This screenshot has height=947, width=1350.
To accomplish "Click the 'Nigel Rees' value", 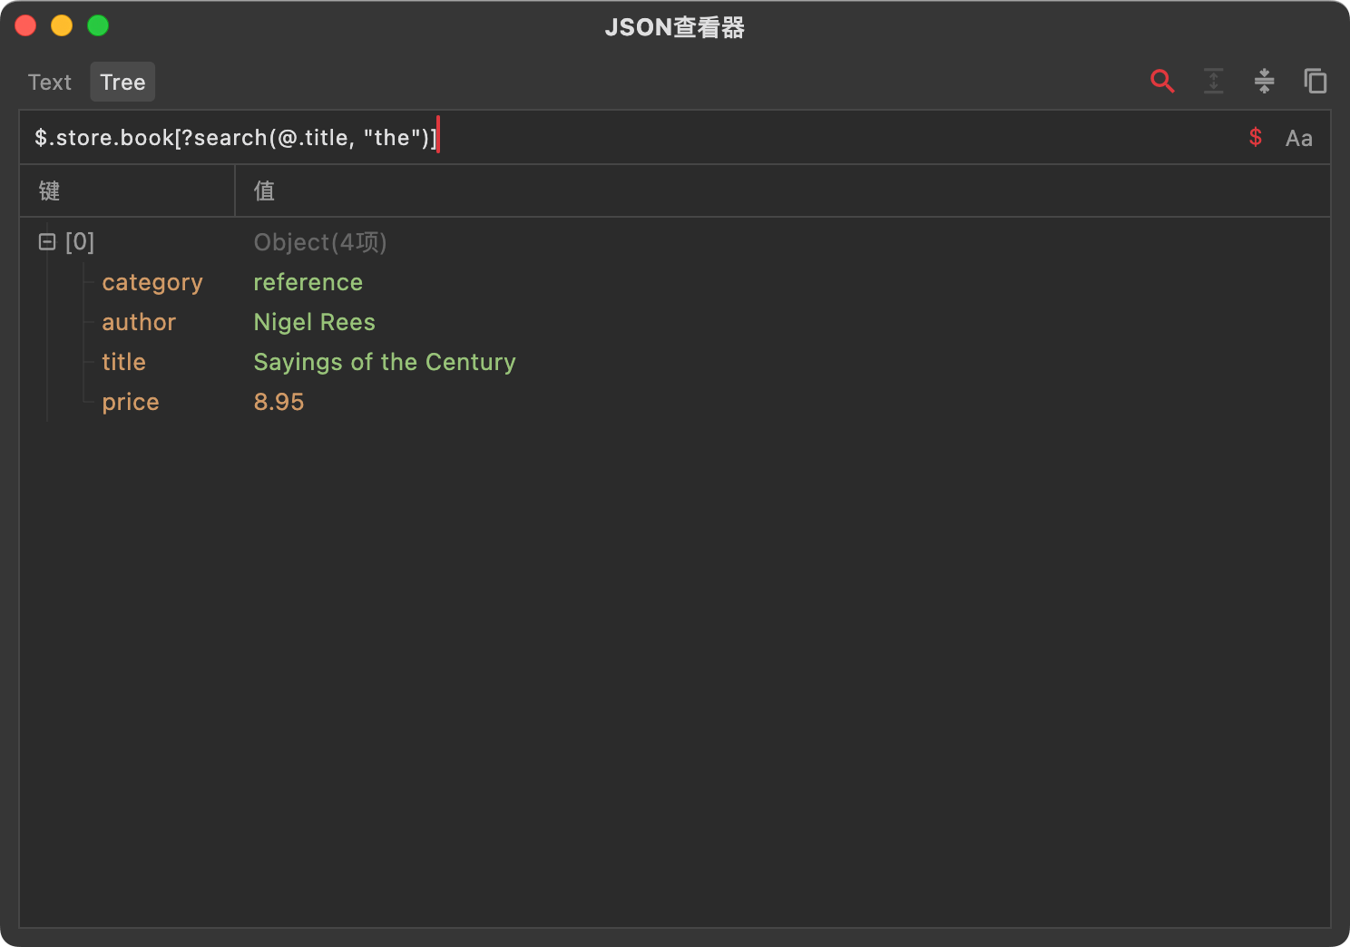I will (x=314, y=323).
